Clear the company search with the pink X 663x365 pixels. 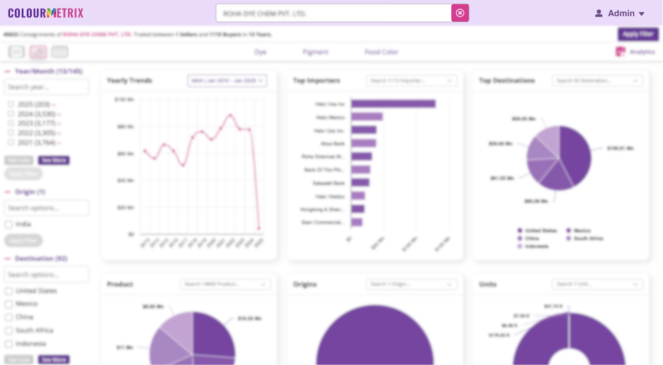pos(460,13)
